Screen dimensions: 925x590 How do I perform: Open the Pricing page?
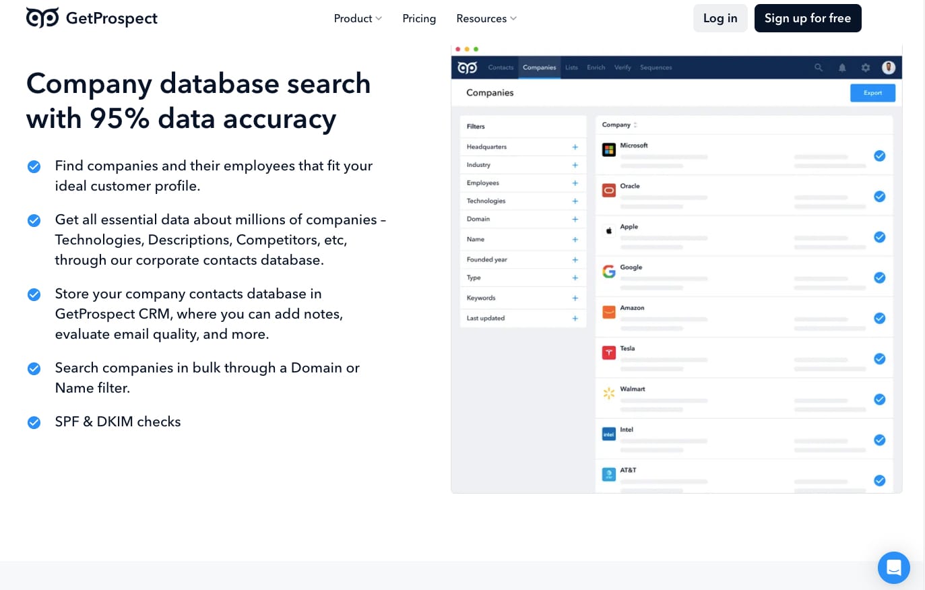pyautogui.click(x=419, y=19)
